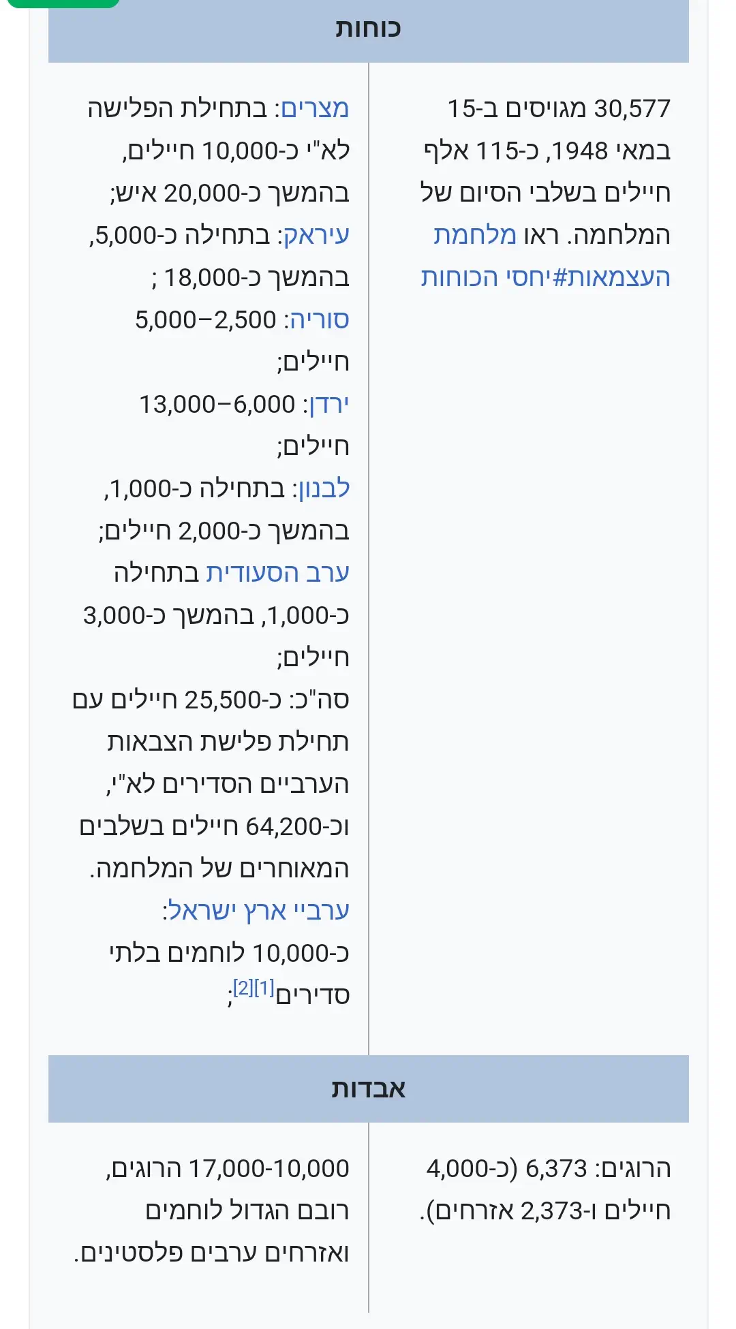Open the לבנון (Lebanon) link
736x1329 pixels.
coord(324,489)
